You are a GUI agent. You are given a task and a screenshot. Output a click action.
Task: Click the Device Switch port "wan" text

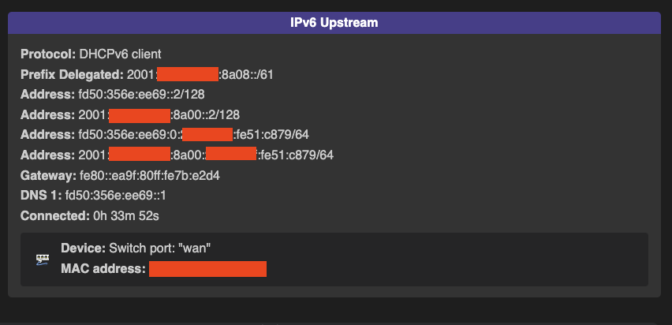point(136,248)
